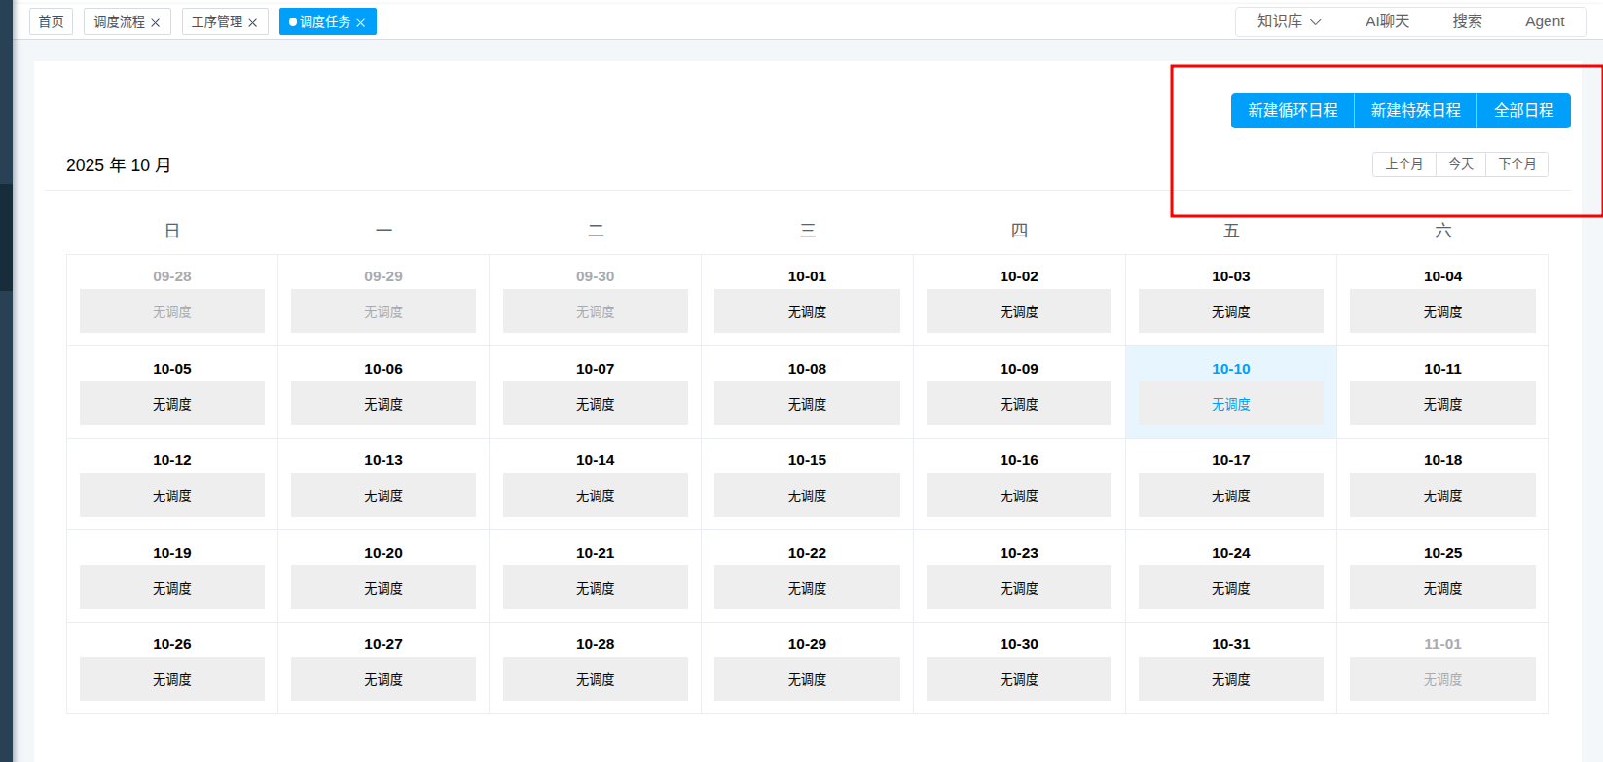The width and height of the screenshot is (1603, 762).
Task: Click the 无调度 block under 10-31
Action: [x=1230, y=679]
